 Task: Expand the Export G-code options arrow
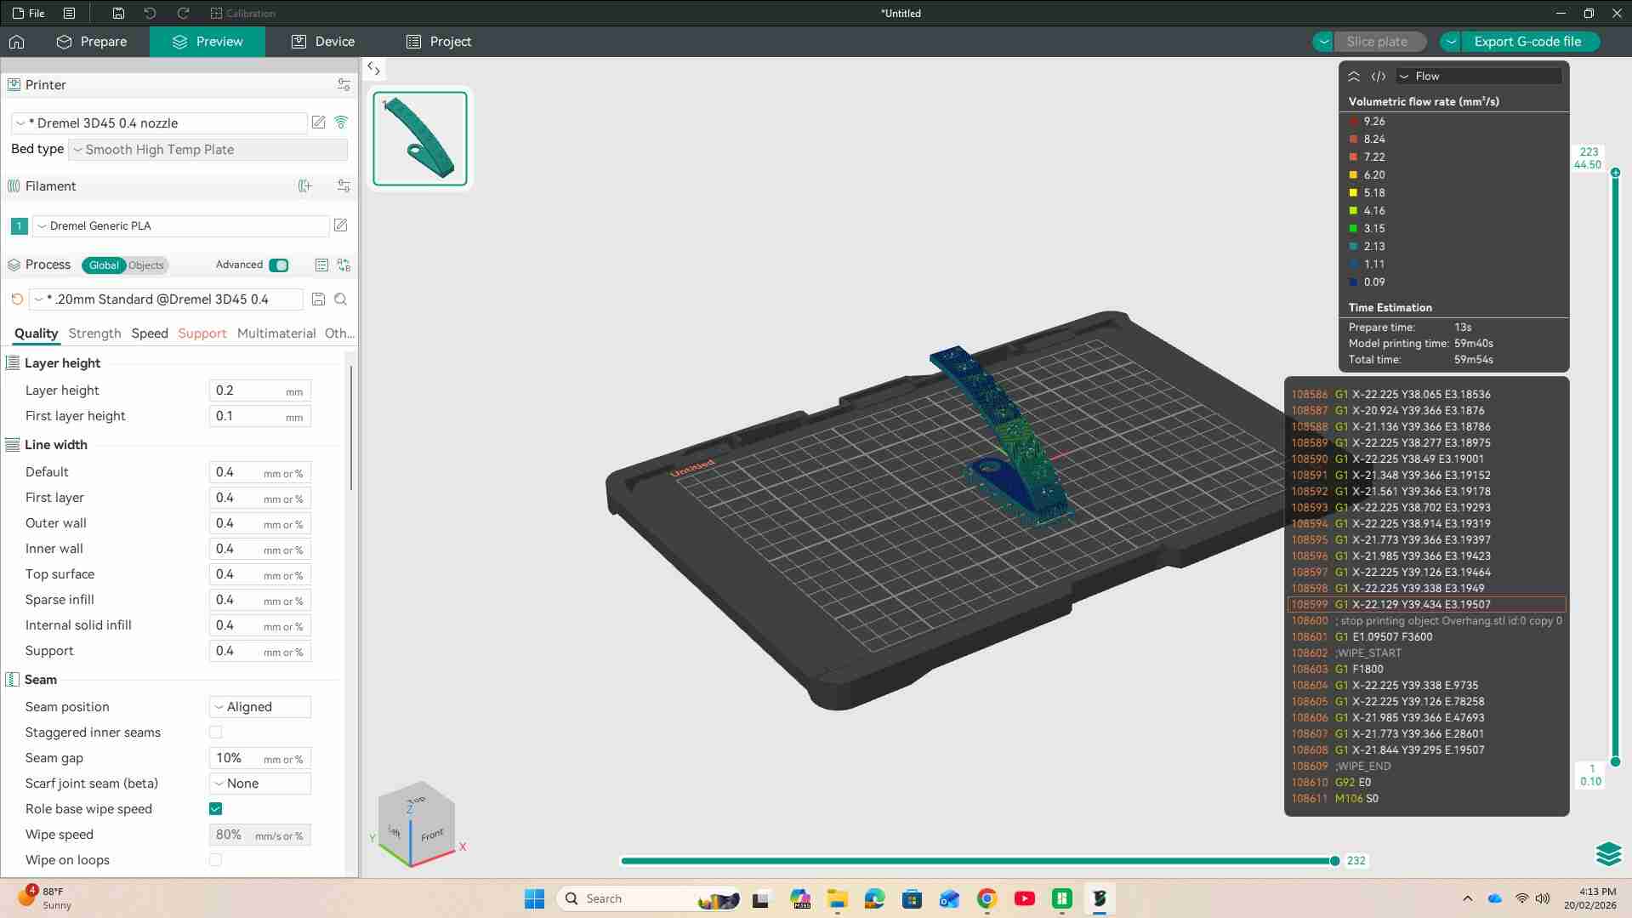[x=1451, y=42]
